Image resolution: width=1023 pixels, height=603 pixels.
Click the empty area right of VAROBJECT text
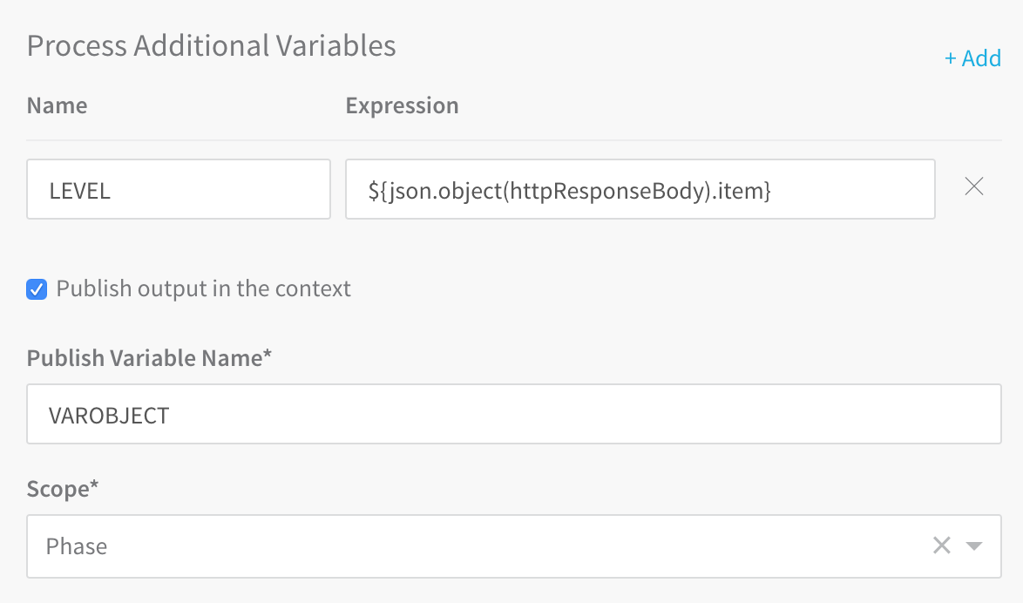(x=585, y=415)
